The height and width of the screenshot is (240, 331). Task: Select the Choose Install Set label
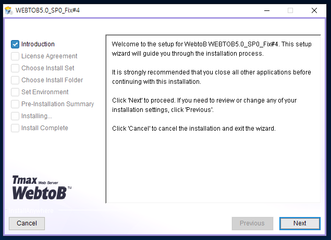click(48, 68)
